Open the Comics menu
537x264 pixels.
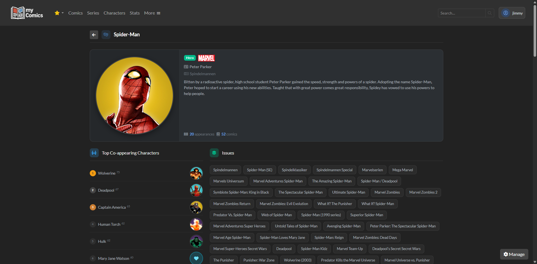click(76, 13)
